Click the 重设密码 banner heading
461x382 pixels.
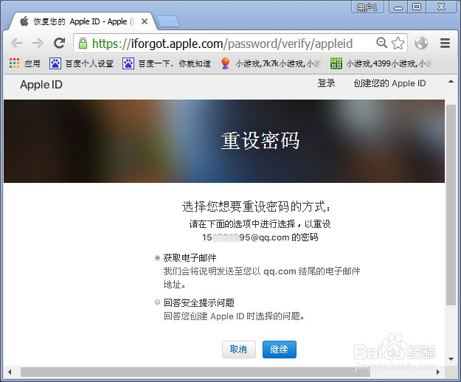260,140
